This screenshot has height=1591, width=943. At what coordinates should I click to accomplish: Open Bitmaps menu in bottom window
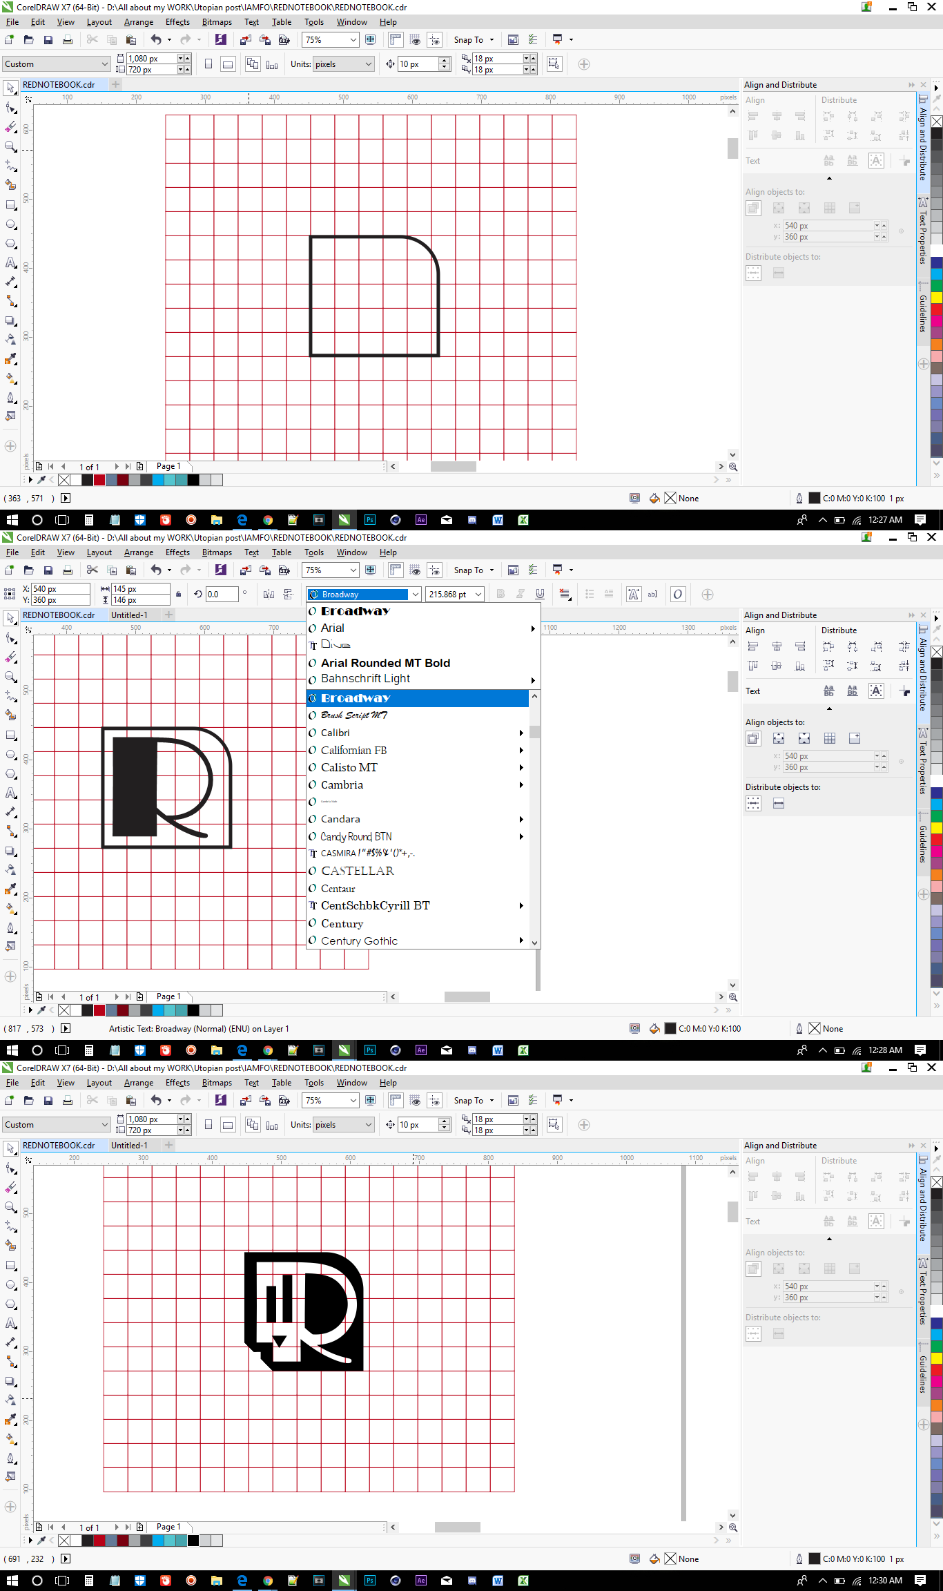coord(217,1083)
